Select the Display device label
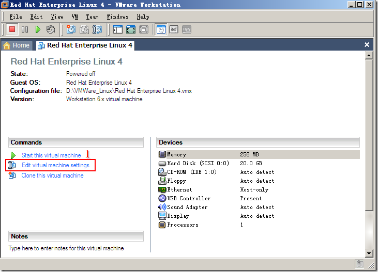 [x=178, y=216]
